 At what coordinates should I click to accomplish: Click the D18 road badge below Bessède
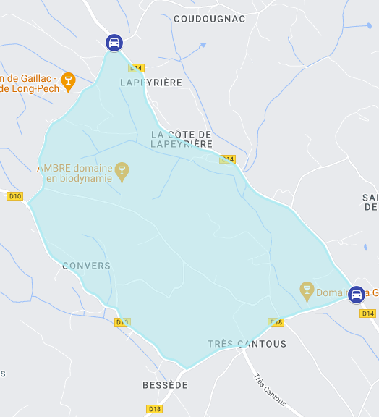[154, 409]
